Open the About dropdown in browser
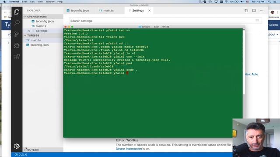 (x=273, y=34)
